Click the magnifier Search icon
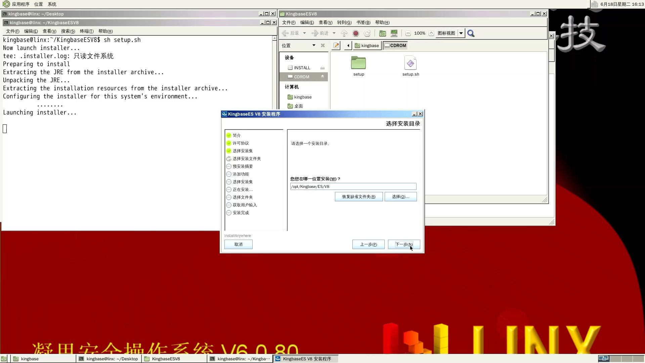Image resolution: width=645 pixels, height=363 pixels. (471, 33)
